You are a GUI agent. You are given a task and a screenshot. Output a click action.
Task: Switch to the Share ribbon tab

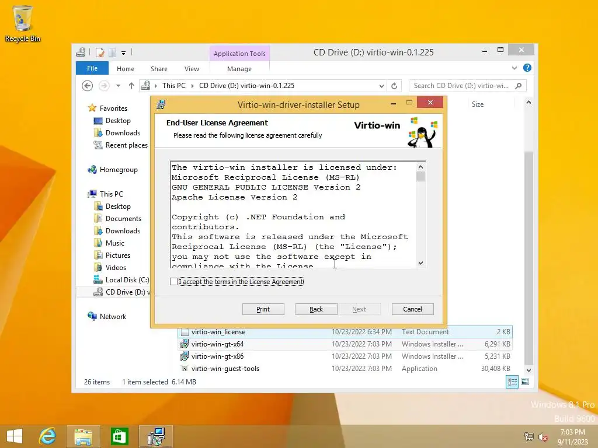tap(159, 69)
